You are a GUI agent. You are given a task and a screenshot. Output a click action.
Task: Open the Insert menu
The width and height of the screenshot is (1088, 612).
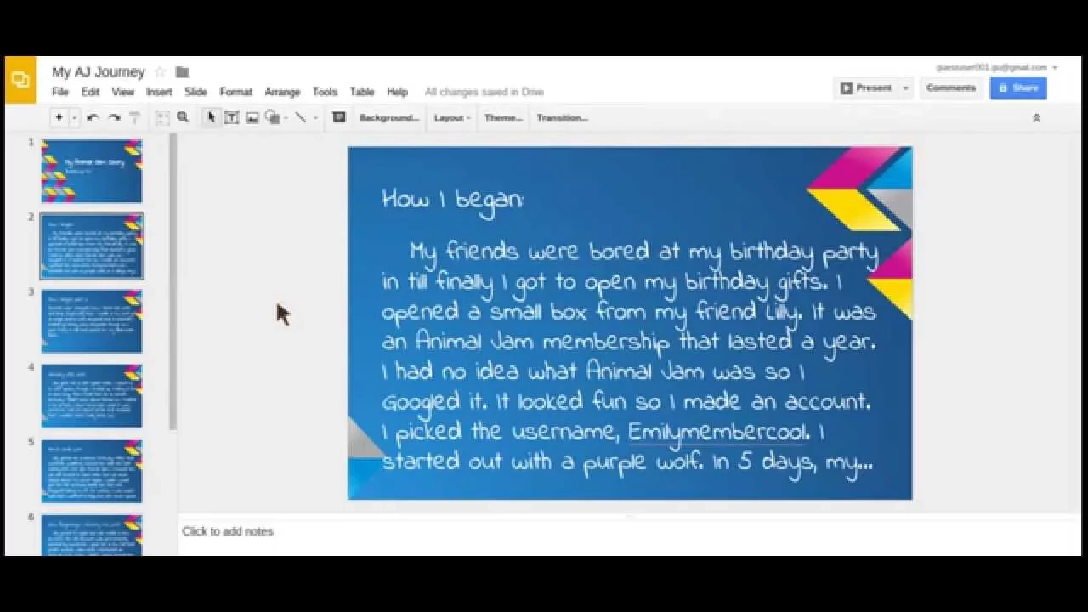coord(159,92)
